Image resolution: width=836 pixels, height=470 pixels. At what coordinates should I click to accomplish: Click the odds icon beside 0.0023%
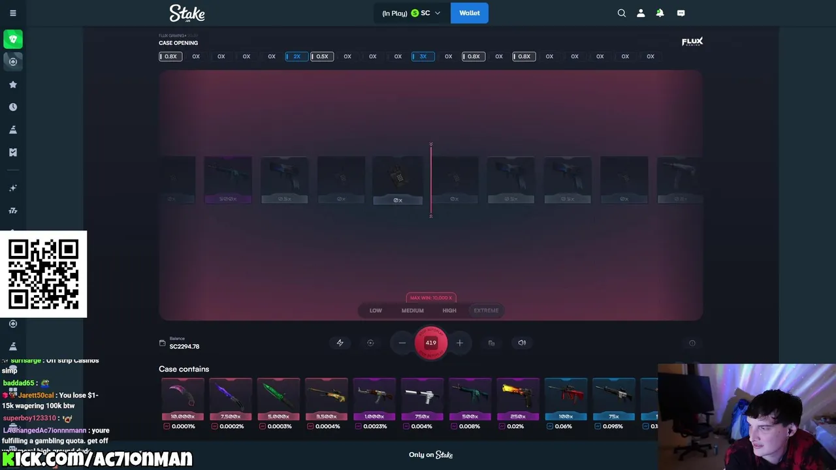tap(359, 426)
